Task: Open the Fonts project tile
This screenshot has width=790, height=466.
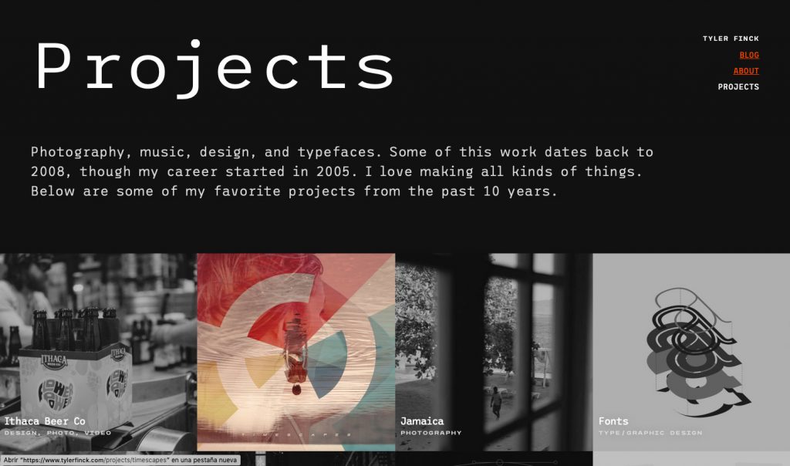Action: (691, 352)
